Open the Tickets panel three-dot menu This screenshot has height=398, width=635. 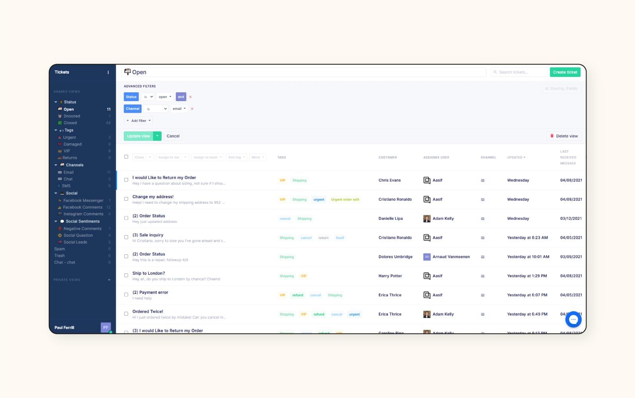108,72
